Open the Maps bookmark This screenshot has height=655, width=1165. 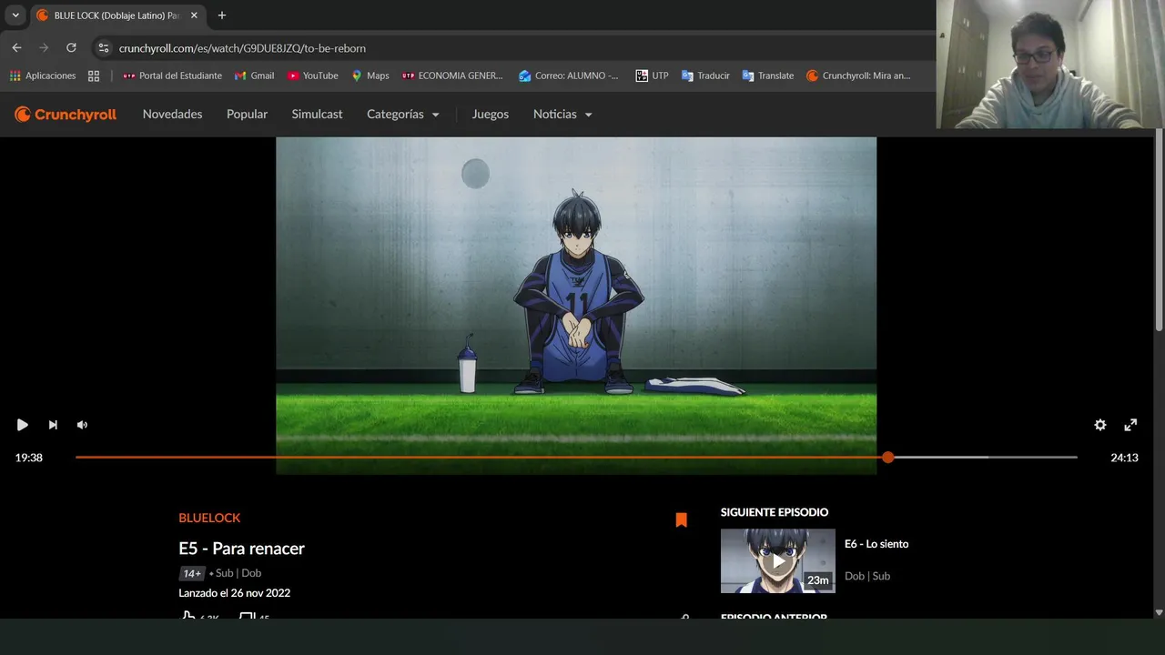[x=370, y=76]
